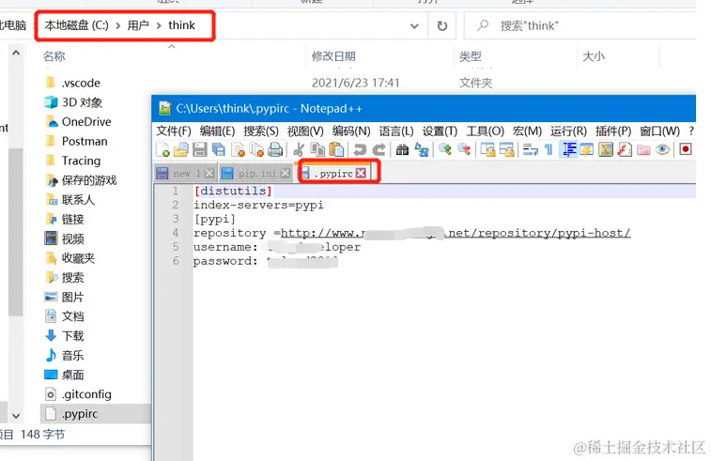Zoom in on the editor text

[445, 149]
